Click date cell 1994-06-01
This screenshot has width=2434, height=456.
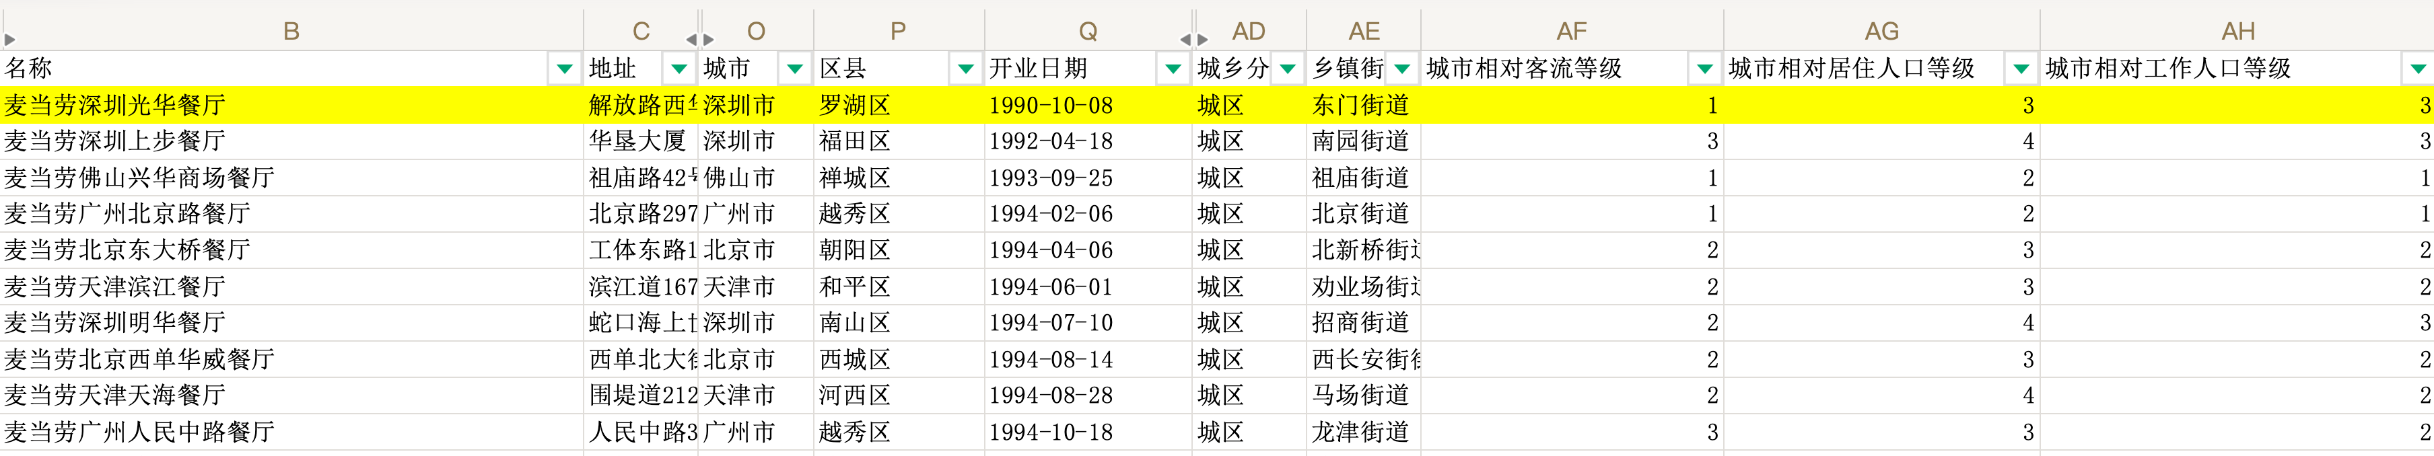(x=1088, y=286)
